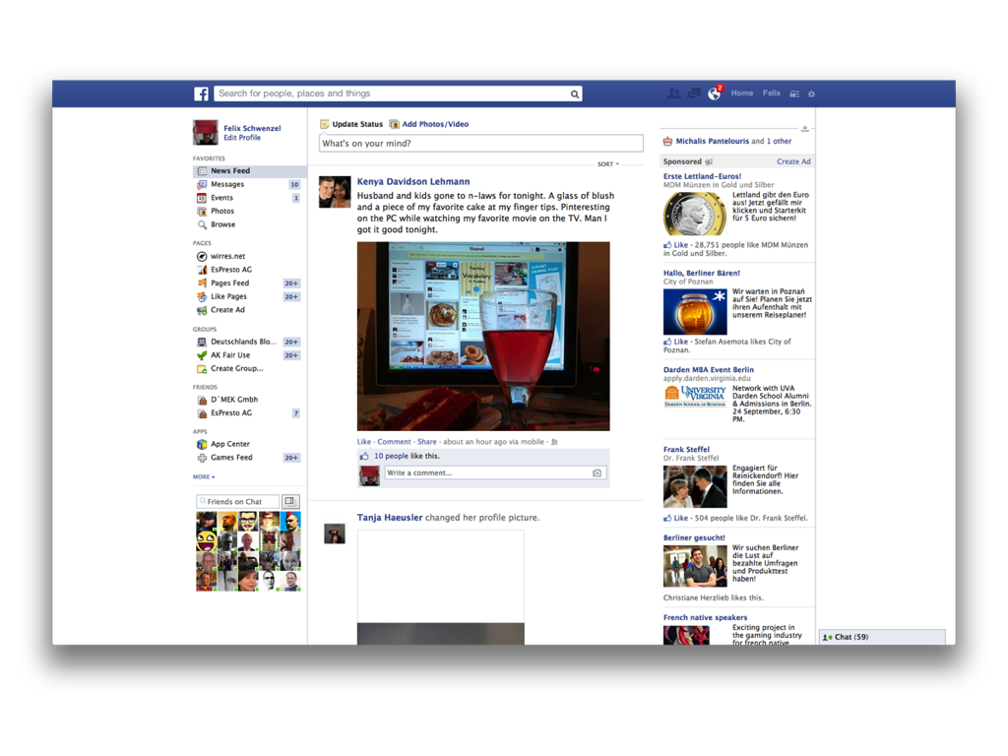Switch to Add Photos/Video tab
Screen dimensions: 1008x756
point(434,124)
